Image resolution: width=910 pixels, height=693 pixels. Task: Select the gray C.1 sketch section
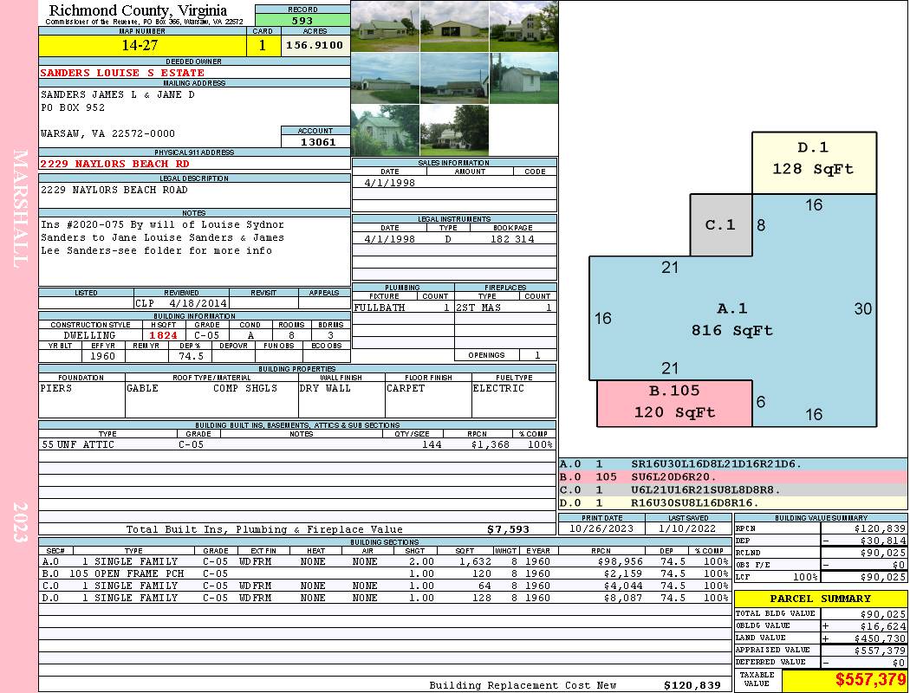tap(720, 225)
